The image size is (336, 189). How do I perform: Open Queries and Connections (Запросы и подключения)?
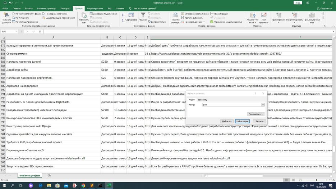pyautogui.click(x=103, y=14)
